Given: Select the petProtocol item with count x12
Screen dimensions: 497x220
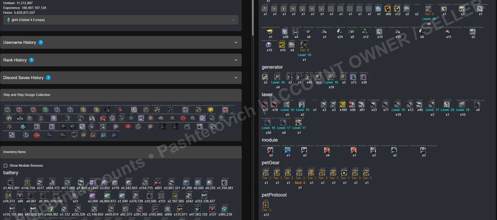Looking at the screenshot, I should click(266, 205).
